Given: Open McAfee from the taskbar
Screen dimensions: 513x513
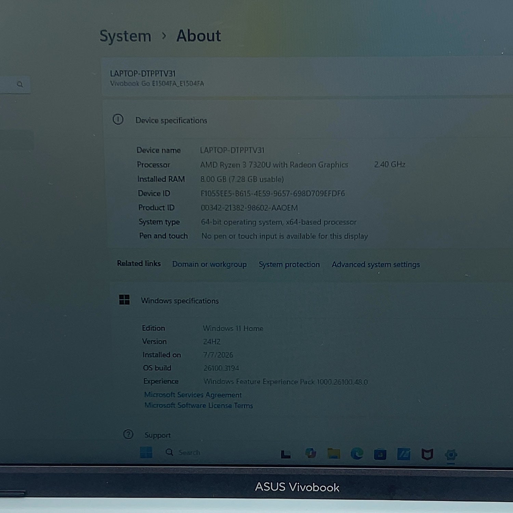Looking at the screenshot, I should (x=427, y=454).
